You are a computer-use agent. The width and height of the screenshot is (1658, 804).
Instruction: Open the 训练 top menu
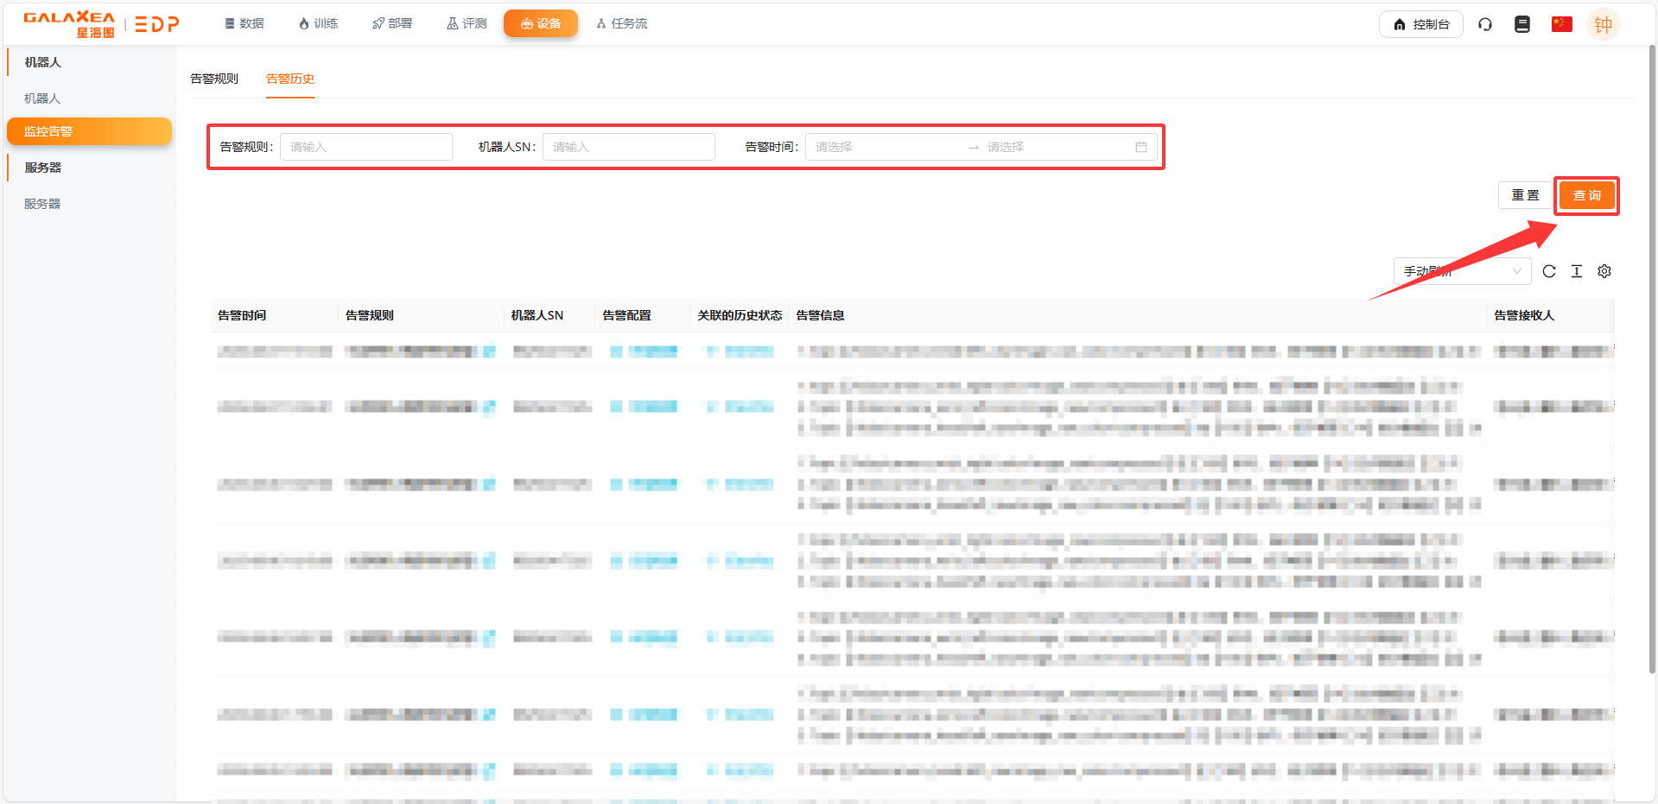(318, 23)
